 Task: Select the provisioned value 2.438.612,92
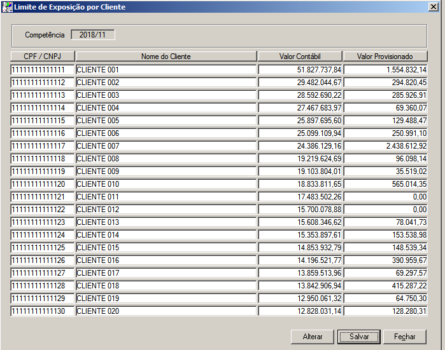385,146
